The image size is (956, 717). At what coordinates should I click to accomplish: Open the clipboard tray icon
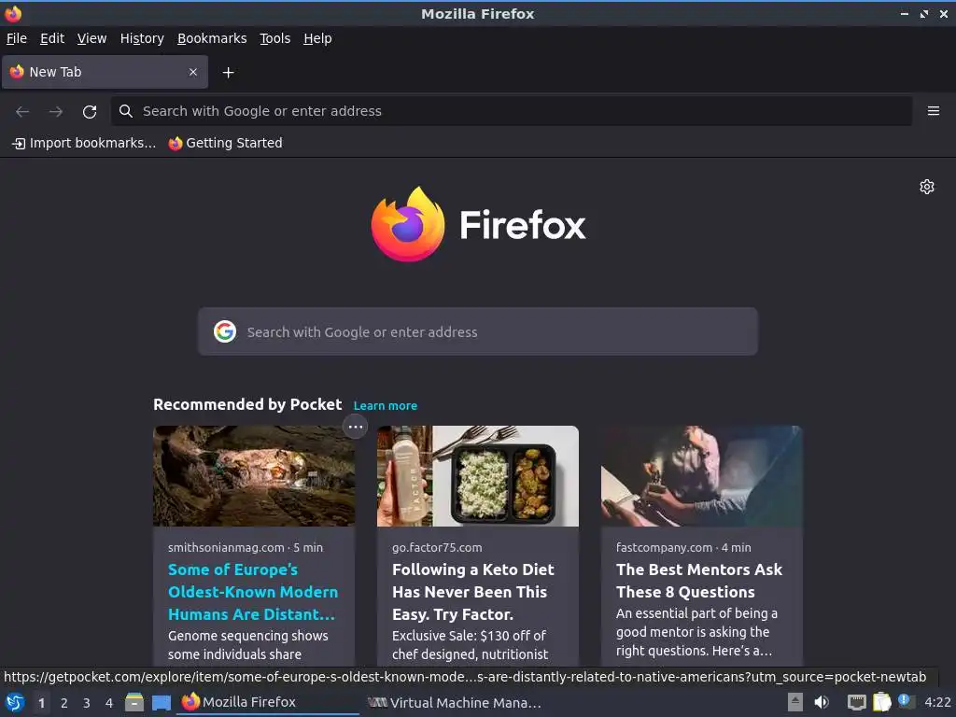882,702
